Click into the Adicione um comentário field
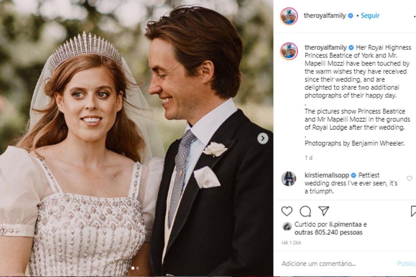This screenshot has width=416, height=277. pos(333,264)
